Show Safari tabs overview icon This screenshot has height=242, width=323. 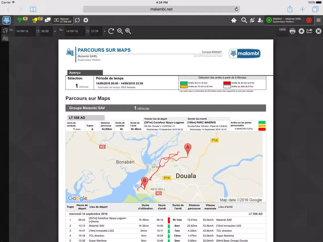click(315, 9)
